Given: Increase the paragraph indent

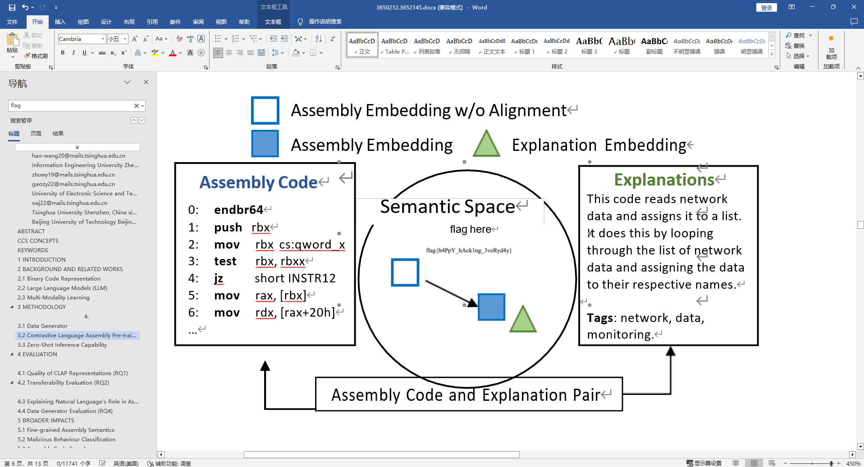Looking at the screenshot, I should (284, 39).
